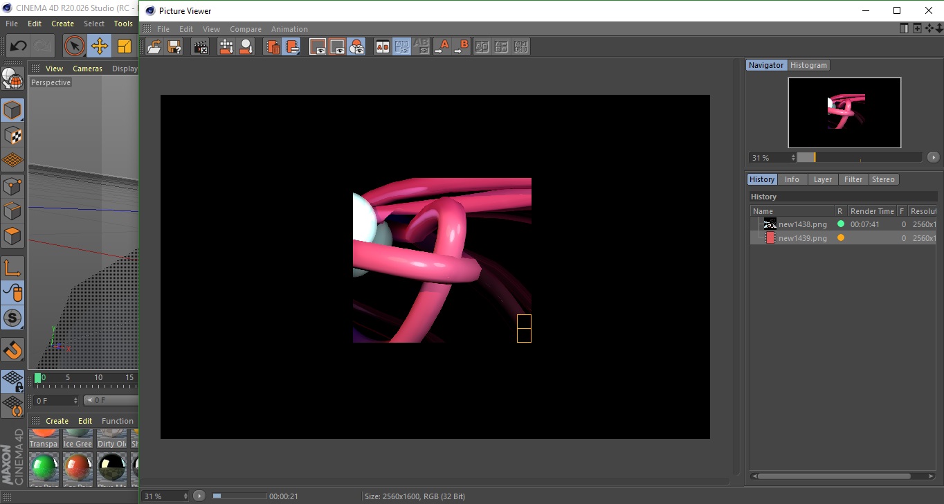Click the arrow button beside Navigator zoom slider
Screen dimensions: 944x504
point(933,157)
